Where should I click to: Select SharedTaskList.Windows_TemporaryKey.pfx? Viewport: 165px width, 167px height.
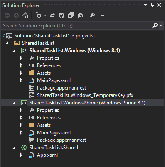point(85,95)
